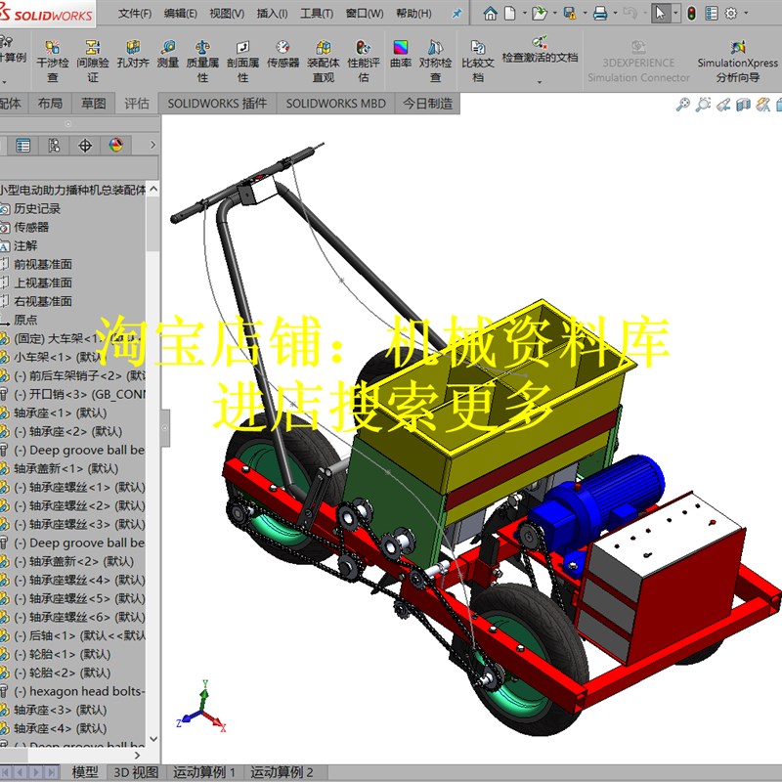Open the DimXpertManager crosshair tab
This screenshot has height=782, width=782.
tap(85, 146)
